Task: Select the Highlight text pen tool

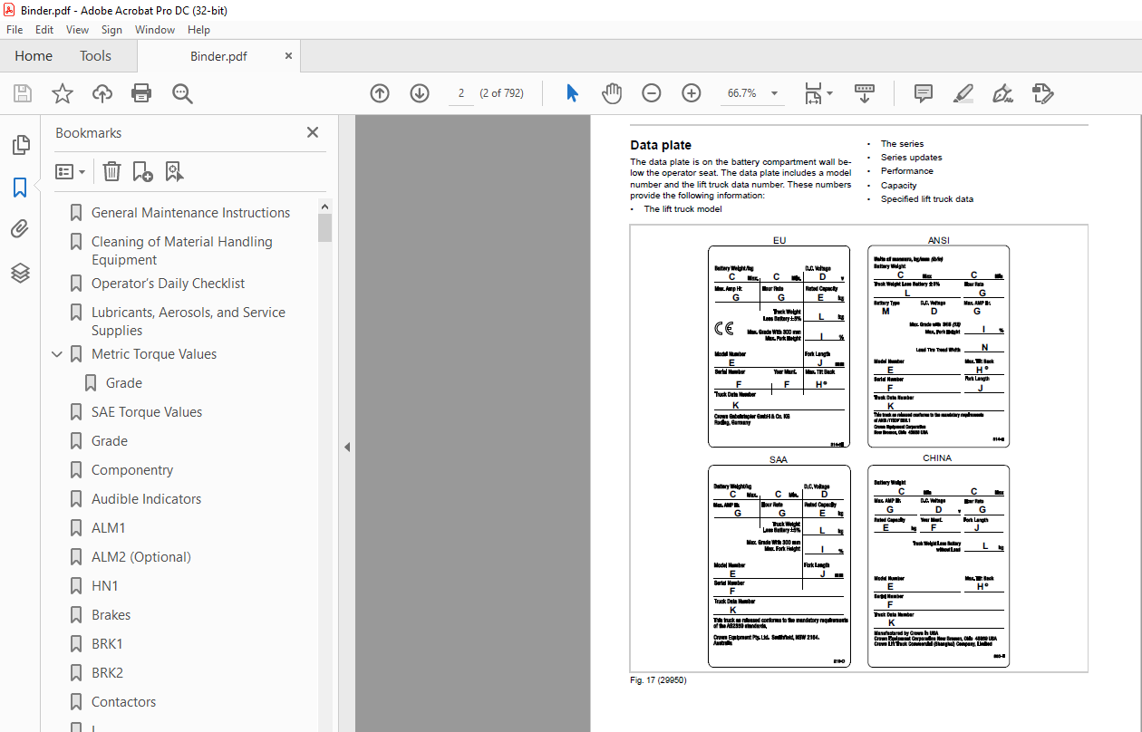Action: (963, 93)
